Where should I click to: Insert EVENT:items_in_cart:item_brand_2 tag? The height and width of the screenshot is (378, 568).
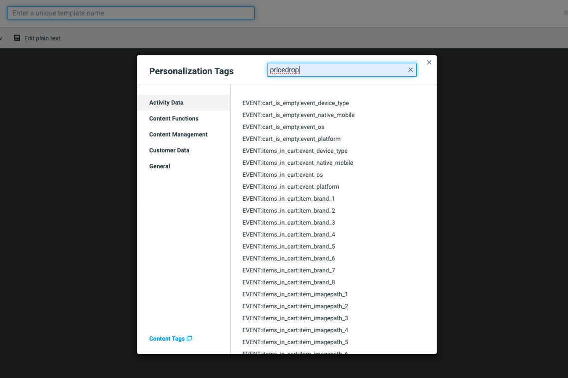[288, 210]
